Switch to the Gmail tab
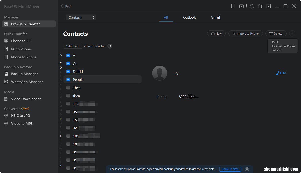The height and width of the screenshot is (173, 301). [215, 17]
